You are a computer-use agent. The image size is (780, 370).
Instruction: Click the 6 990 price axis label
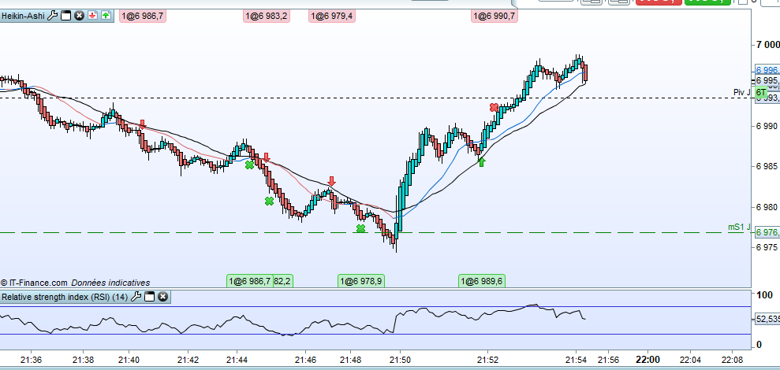[x=767, y=126]
